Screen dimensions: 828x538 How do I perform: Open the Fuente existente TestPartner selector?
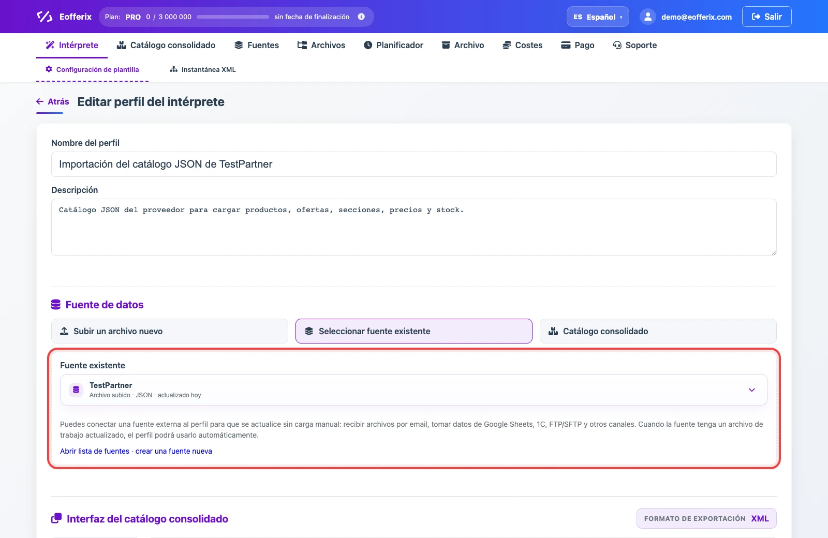(x=414, y=390)
